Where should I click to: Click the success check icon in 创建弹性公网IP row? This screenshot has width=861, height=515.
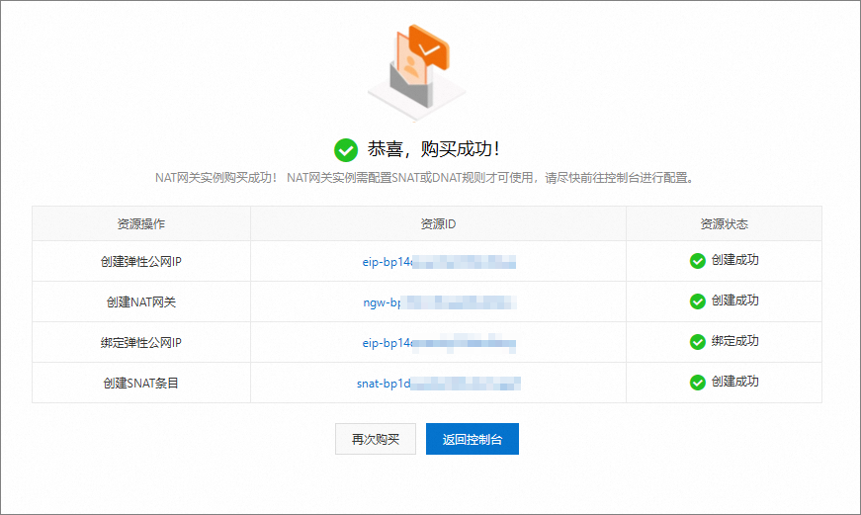pos(697,261)
